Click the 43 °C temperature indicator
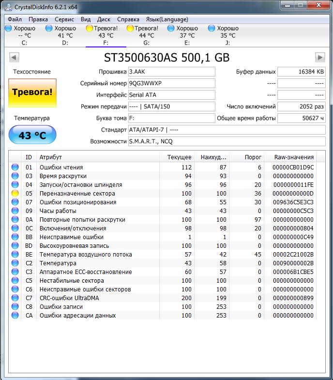The image size is (333, 380). point(32,135)
